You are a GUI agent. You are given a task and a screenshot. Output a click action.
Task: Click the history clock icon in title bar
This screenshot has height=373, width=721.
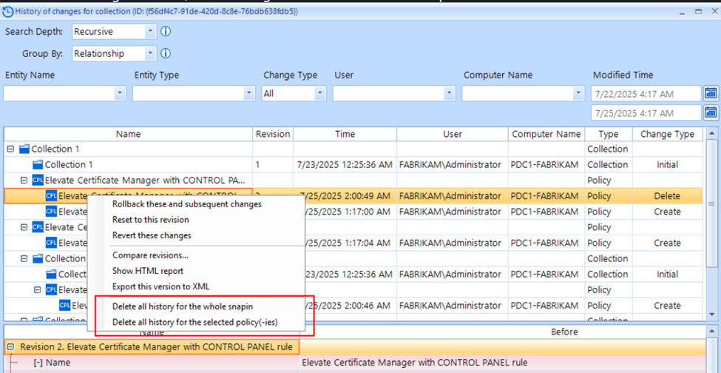click(x=7, y=11)
